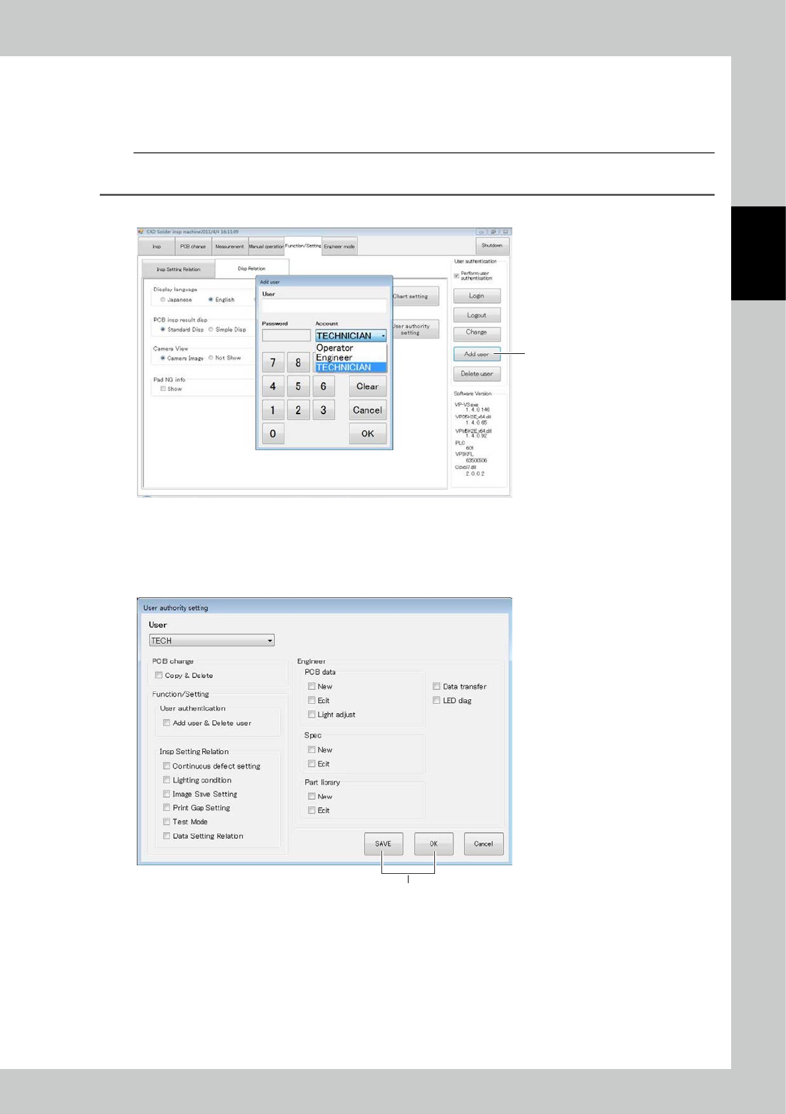Select Japanese display language
This screenshot has height=1114, width=786.
(x=163, y=300)
